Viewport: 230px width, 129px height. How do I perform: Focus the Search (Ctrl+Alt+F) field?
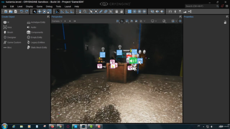pos(202,6)
